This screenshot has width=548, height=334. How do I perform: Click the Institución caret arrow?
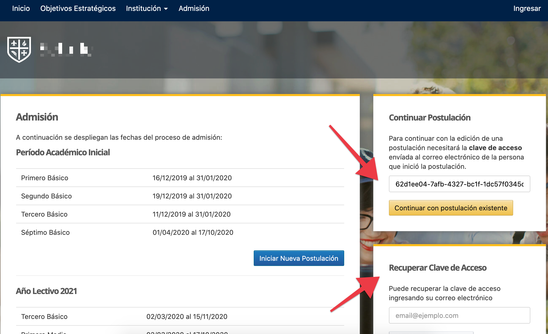click(166, 9)
